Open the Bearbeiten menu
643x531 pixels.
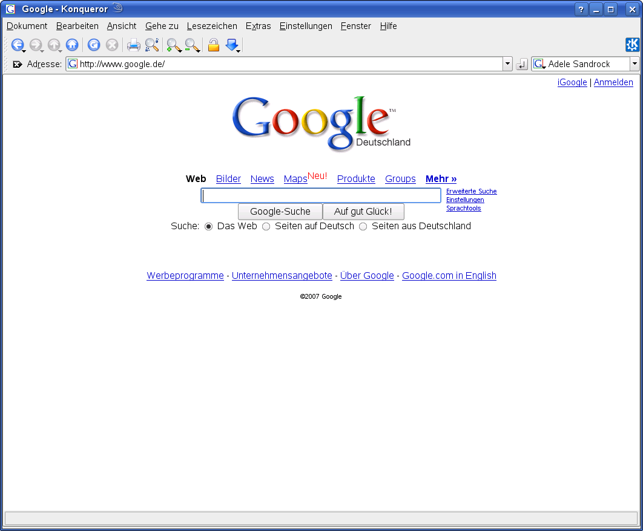(x=77, y=26)
